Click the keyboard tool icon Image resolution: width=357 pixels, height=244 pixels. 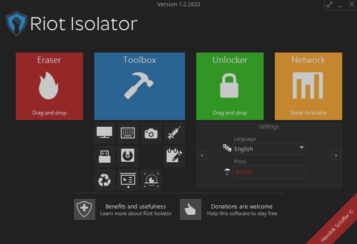pos(128,133)
